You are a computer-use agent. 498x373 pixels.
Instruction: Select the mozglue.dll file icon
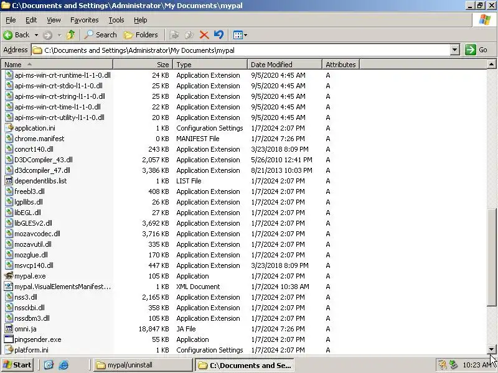(9, 255)
